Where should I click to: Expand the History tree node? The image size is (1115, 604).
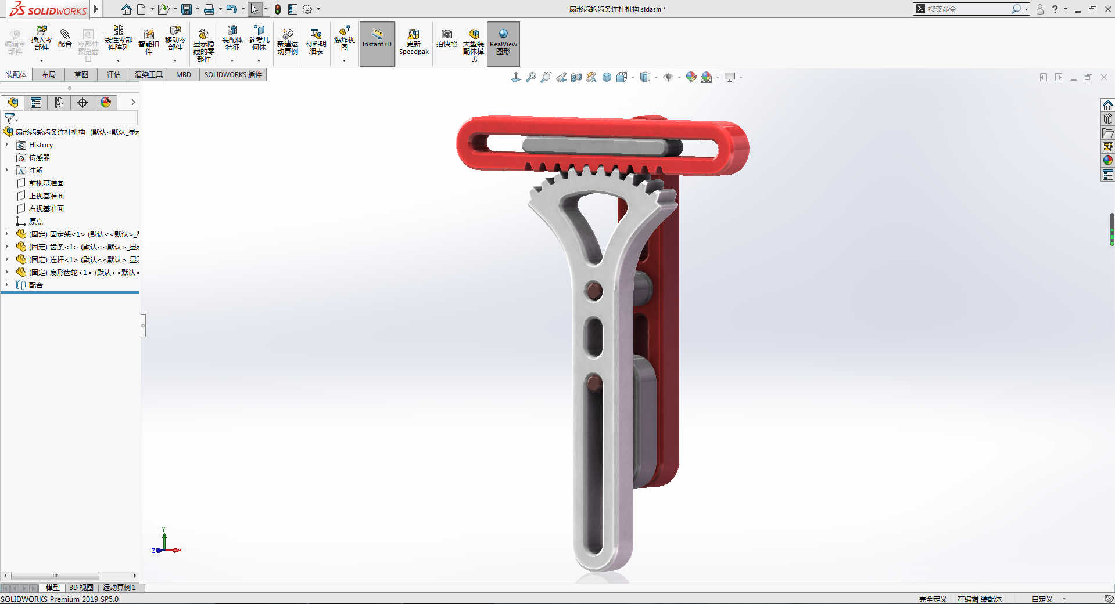point(7,144)
